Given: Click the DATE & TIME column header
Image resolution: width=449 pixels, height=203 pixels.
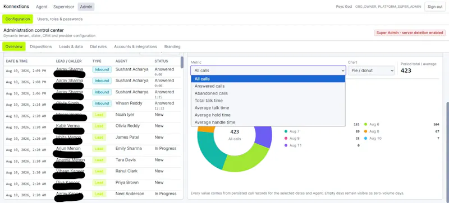Looking at the screenshot, I should click(x=17, y=61).
